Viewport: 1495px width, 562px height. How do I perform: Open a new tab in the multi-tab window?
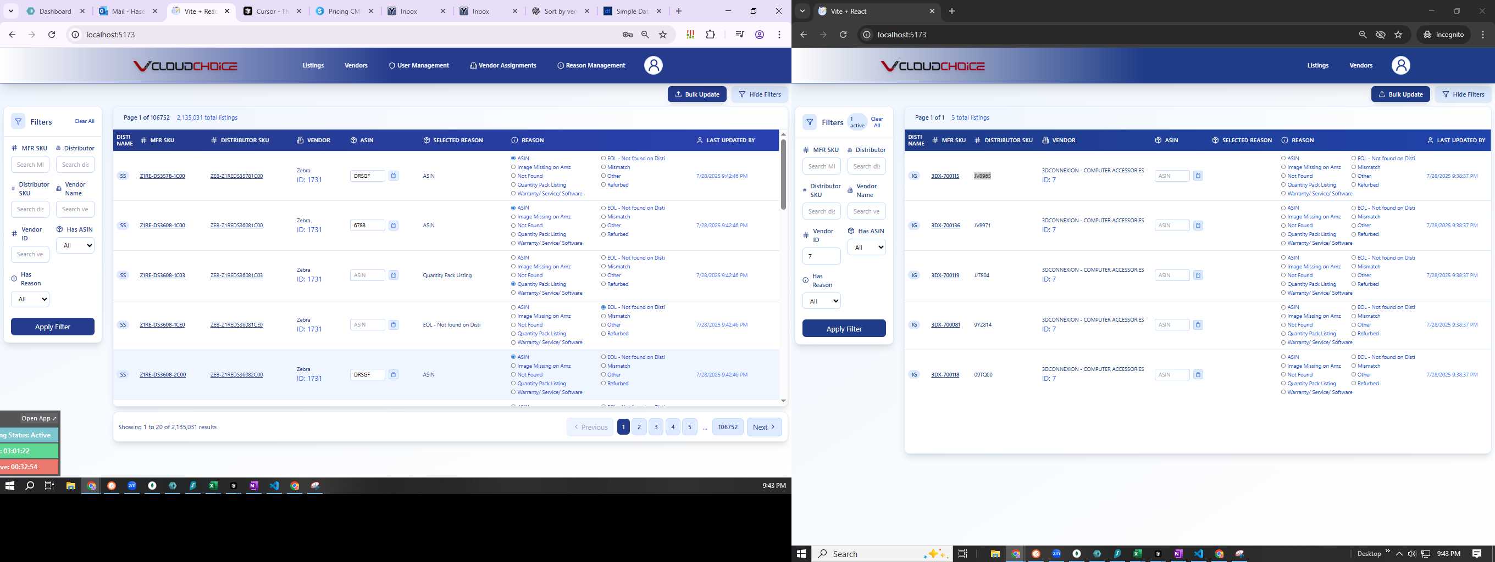tap(678, 11)
